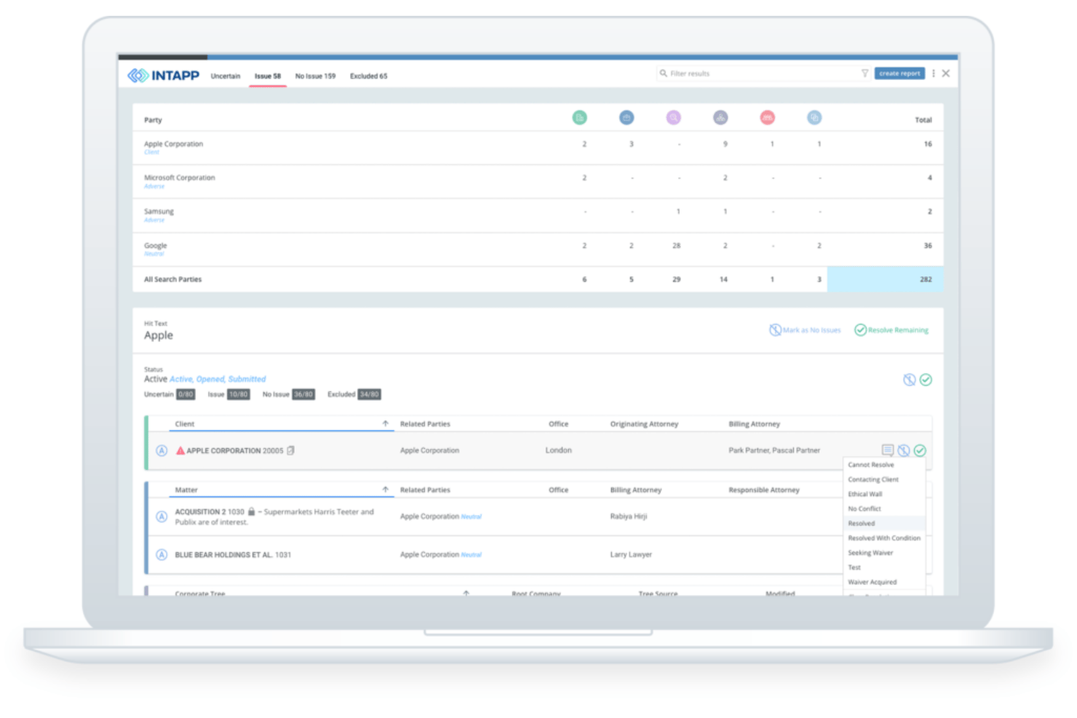The width and height of the screenshot is (1077, 718).
Task: Click the green client category icon
Action: (579, 117)
